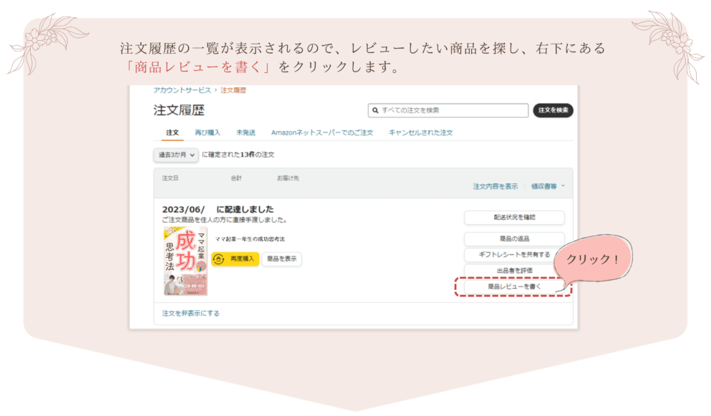Image resolution: width=711 pixels, height=416 pixels.
Task: View the キャンセルされた注文 tab
Action: (x=420, y=132)
